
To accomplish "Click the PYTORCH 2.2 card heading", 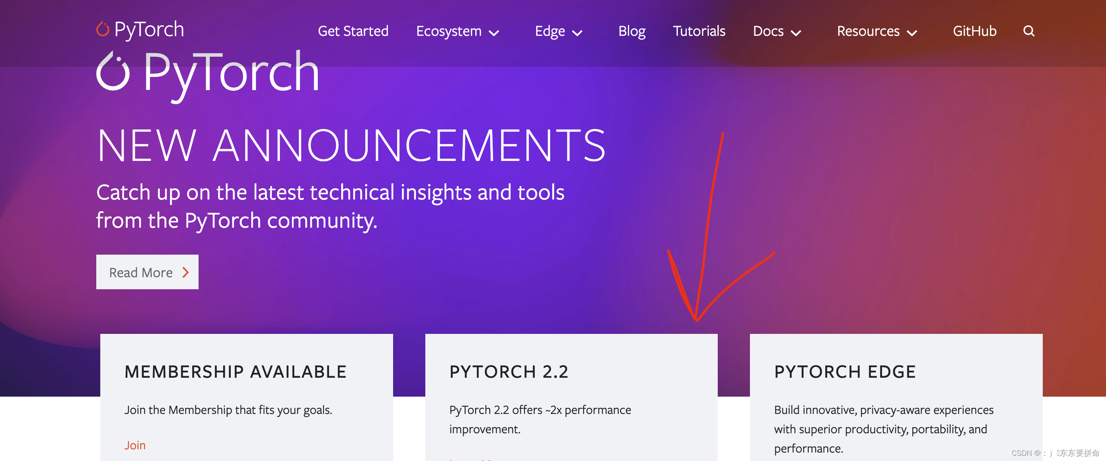I will pos(509,371).
